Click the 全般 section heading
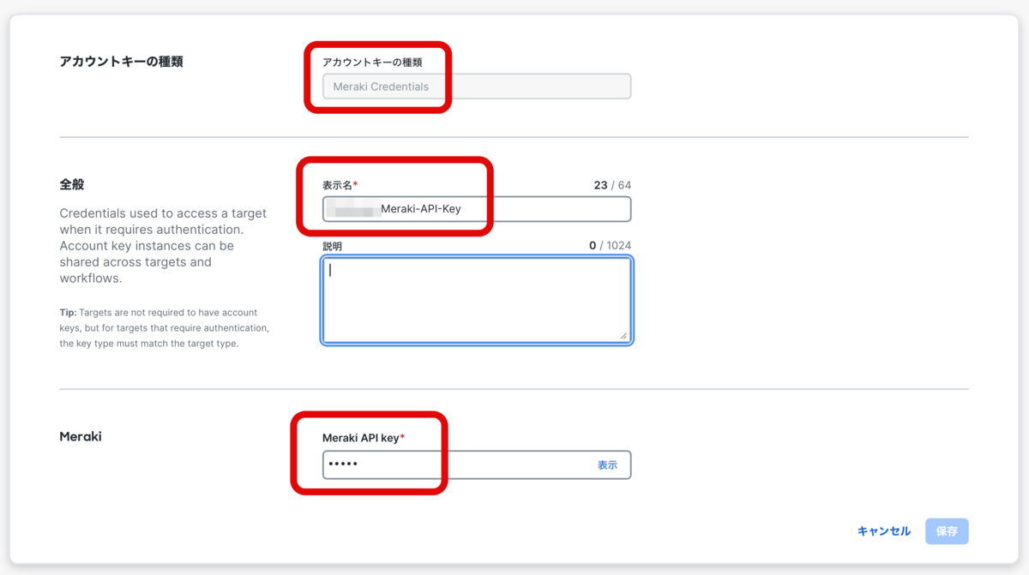The height and width of the screenshot is (575, 1029). [72, 184]
